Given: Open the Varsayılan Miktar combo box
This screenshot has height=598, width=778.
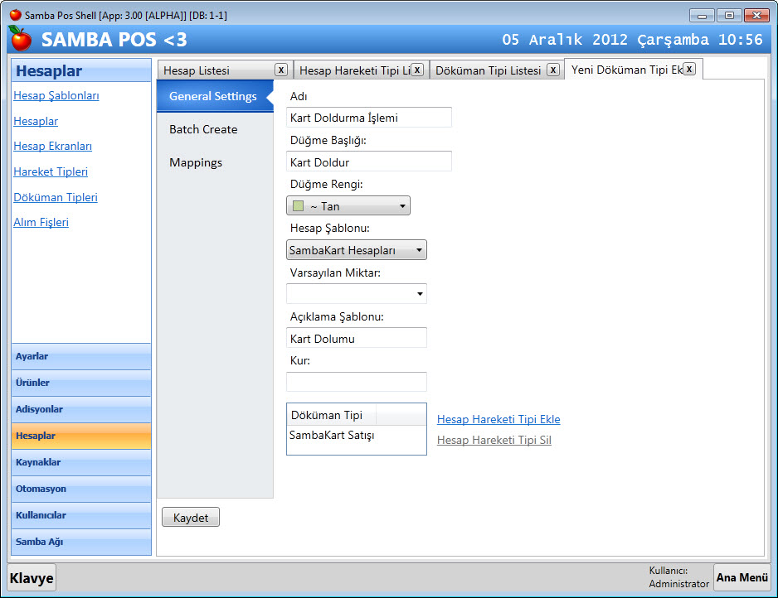Looking at the screenshot, I should click(357, 294).
